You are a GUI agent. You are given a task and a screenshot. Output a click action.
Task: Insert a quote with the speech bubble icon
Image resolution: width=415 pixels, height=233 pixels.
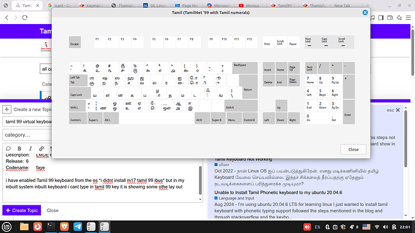click(8, 149)
